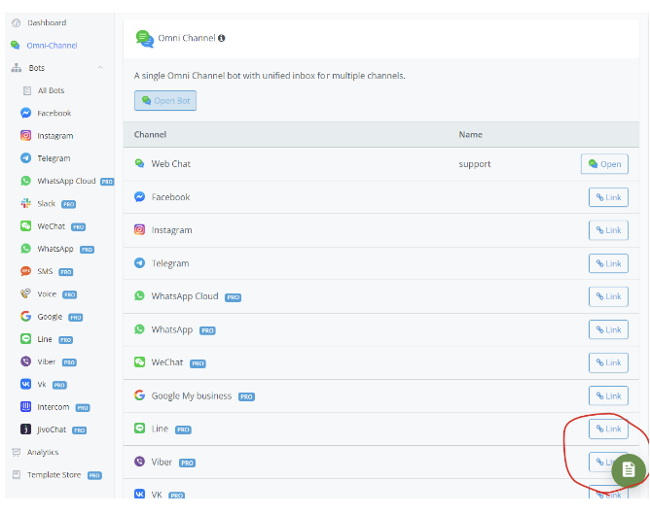The height and width of the screenshot is (515, 650).
Task: Click the Telegram sidebar icon
Action: click(25, 158)
